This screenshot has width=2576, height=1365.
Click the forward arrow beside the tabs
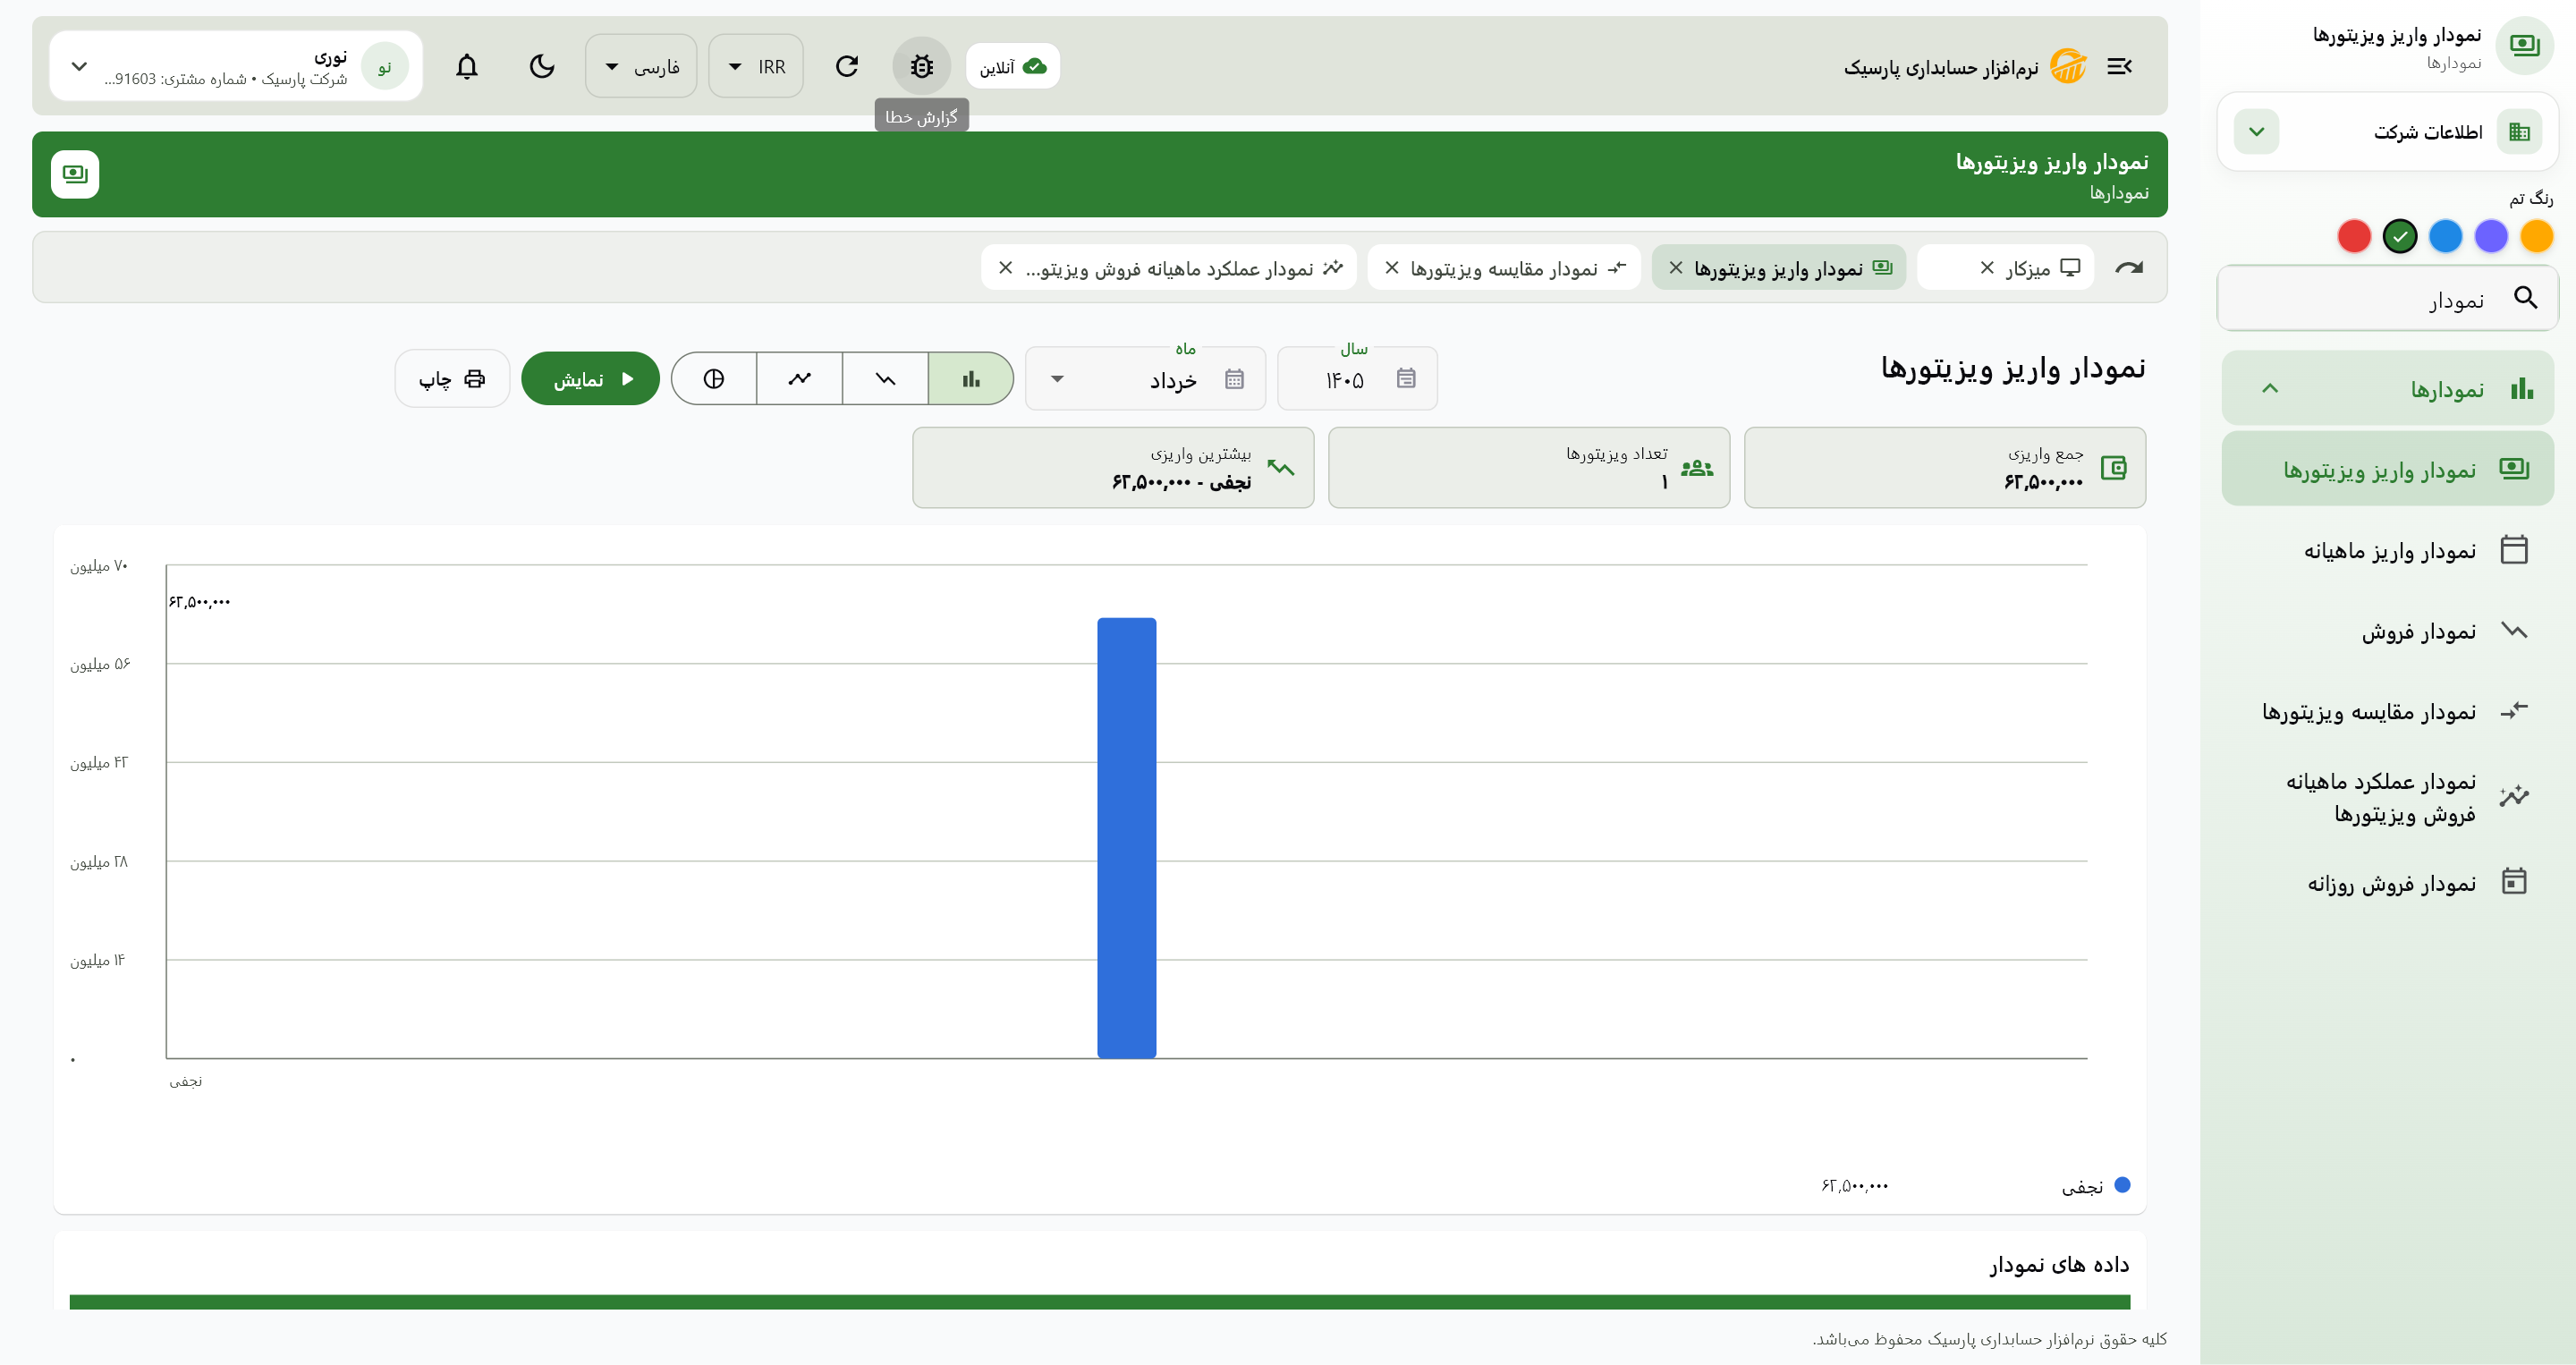point(2129,267)
